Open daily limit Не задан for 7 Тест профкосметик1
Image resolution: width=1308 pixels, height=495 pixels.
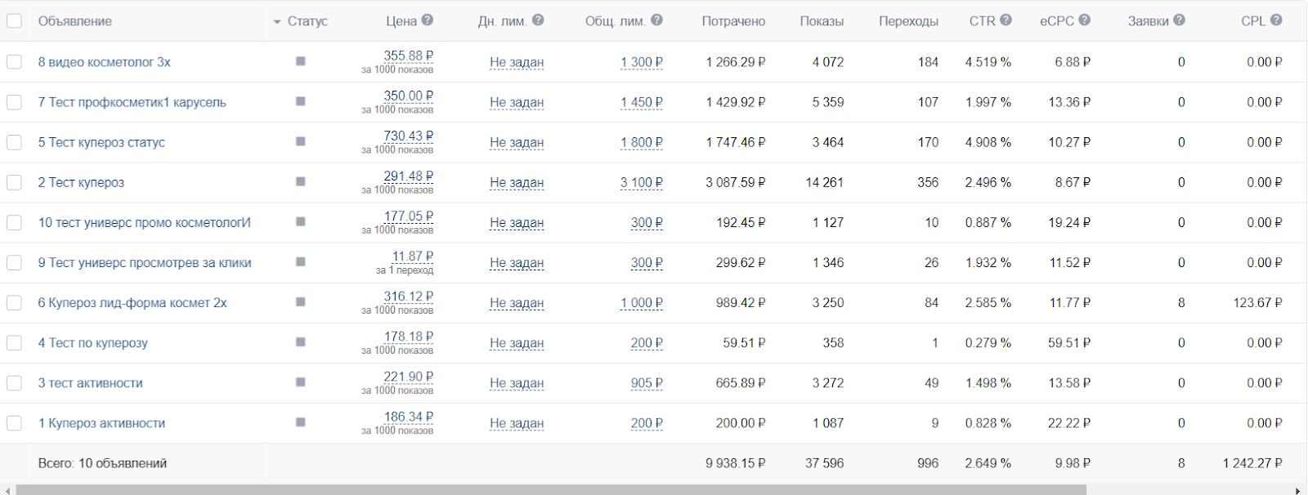click(x=517, y=102)
